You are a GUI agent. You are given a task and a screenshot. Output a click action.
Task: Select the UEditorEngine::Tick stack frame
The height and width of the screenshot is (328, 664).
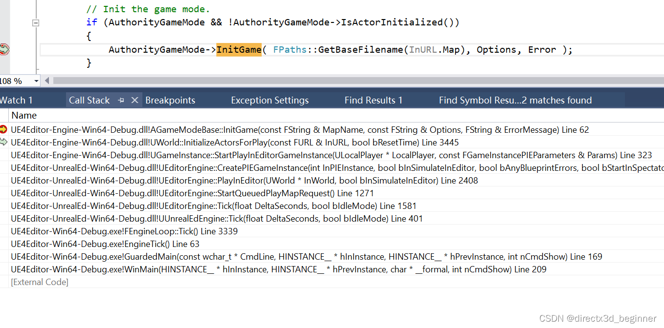click(213, 206)
